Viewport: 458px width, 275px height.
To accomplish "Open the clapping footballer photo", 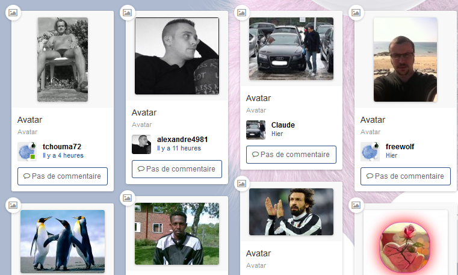I will click(x=291, y=212).
